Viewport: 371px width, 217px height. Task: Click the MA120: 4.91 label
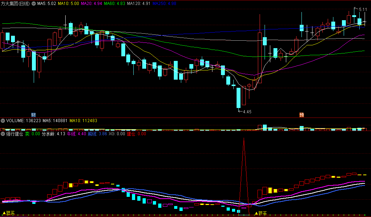coord(139,4)
